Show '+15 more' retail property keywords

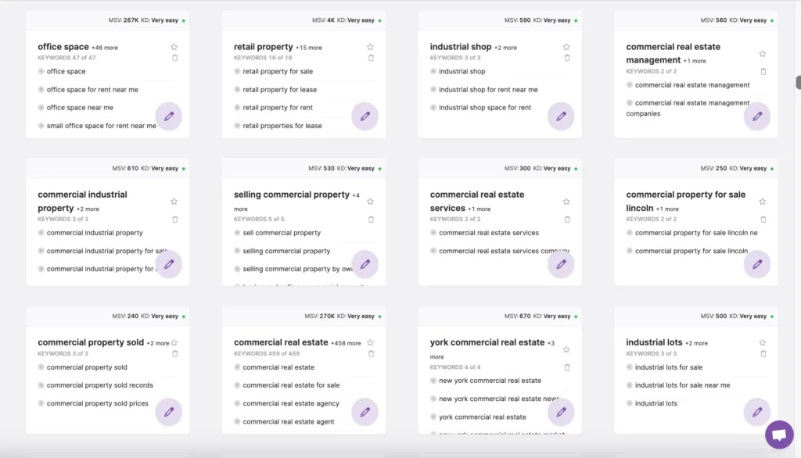pyautogui.click(x=309, y=48)
